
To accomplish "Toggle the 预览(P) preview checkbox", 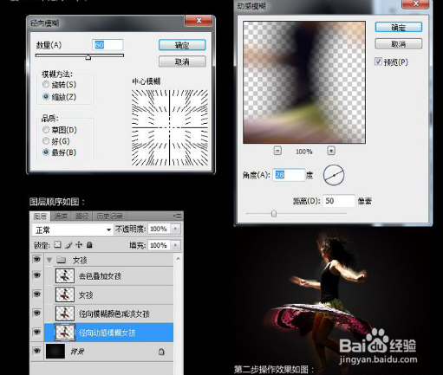I will click(378, 61).
